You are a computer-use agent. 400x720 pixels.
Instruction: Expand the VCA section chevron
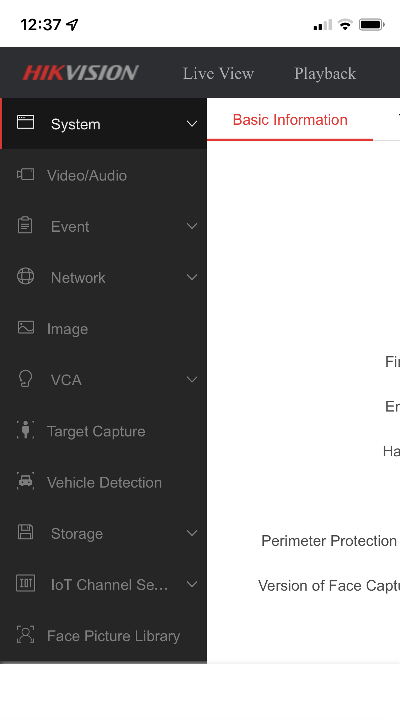tap(192, 380)
